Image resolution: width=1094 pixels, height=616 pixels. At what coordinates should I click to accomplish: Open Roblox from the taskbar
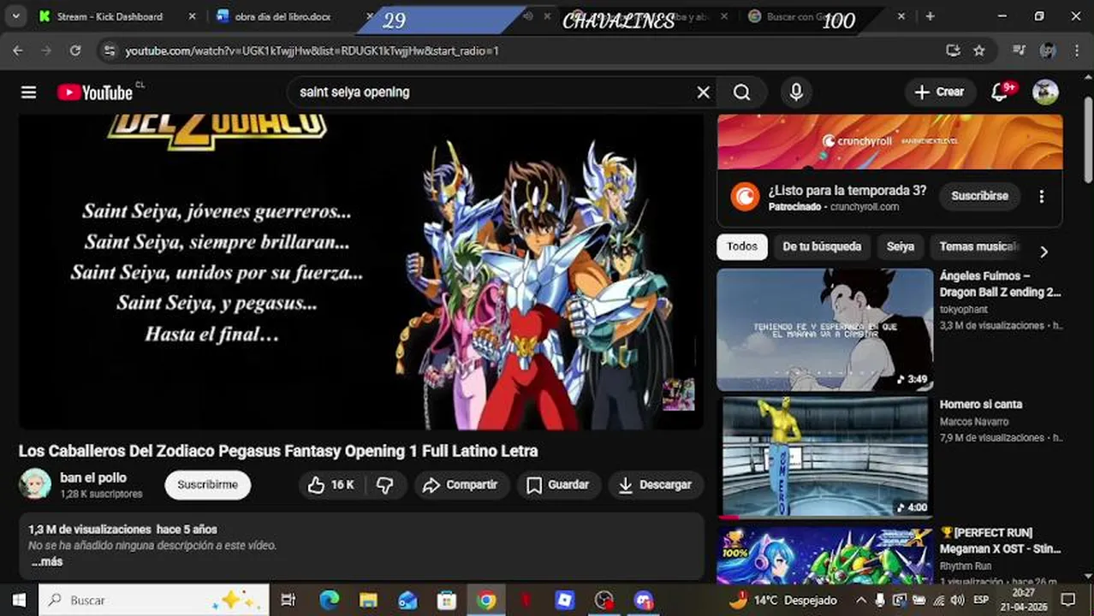click(x=565, y=601)
